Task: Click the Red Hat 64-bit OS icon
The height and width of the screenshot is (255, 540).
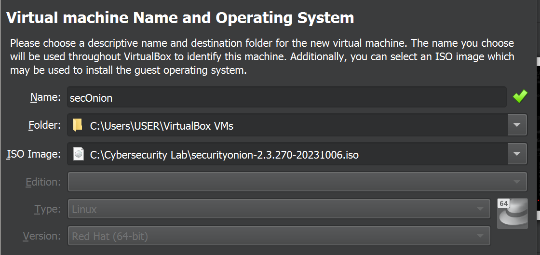Action: (x=512, y=214)
